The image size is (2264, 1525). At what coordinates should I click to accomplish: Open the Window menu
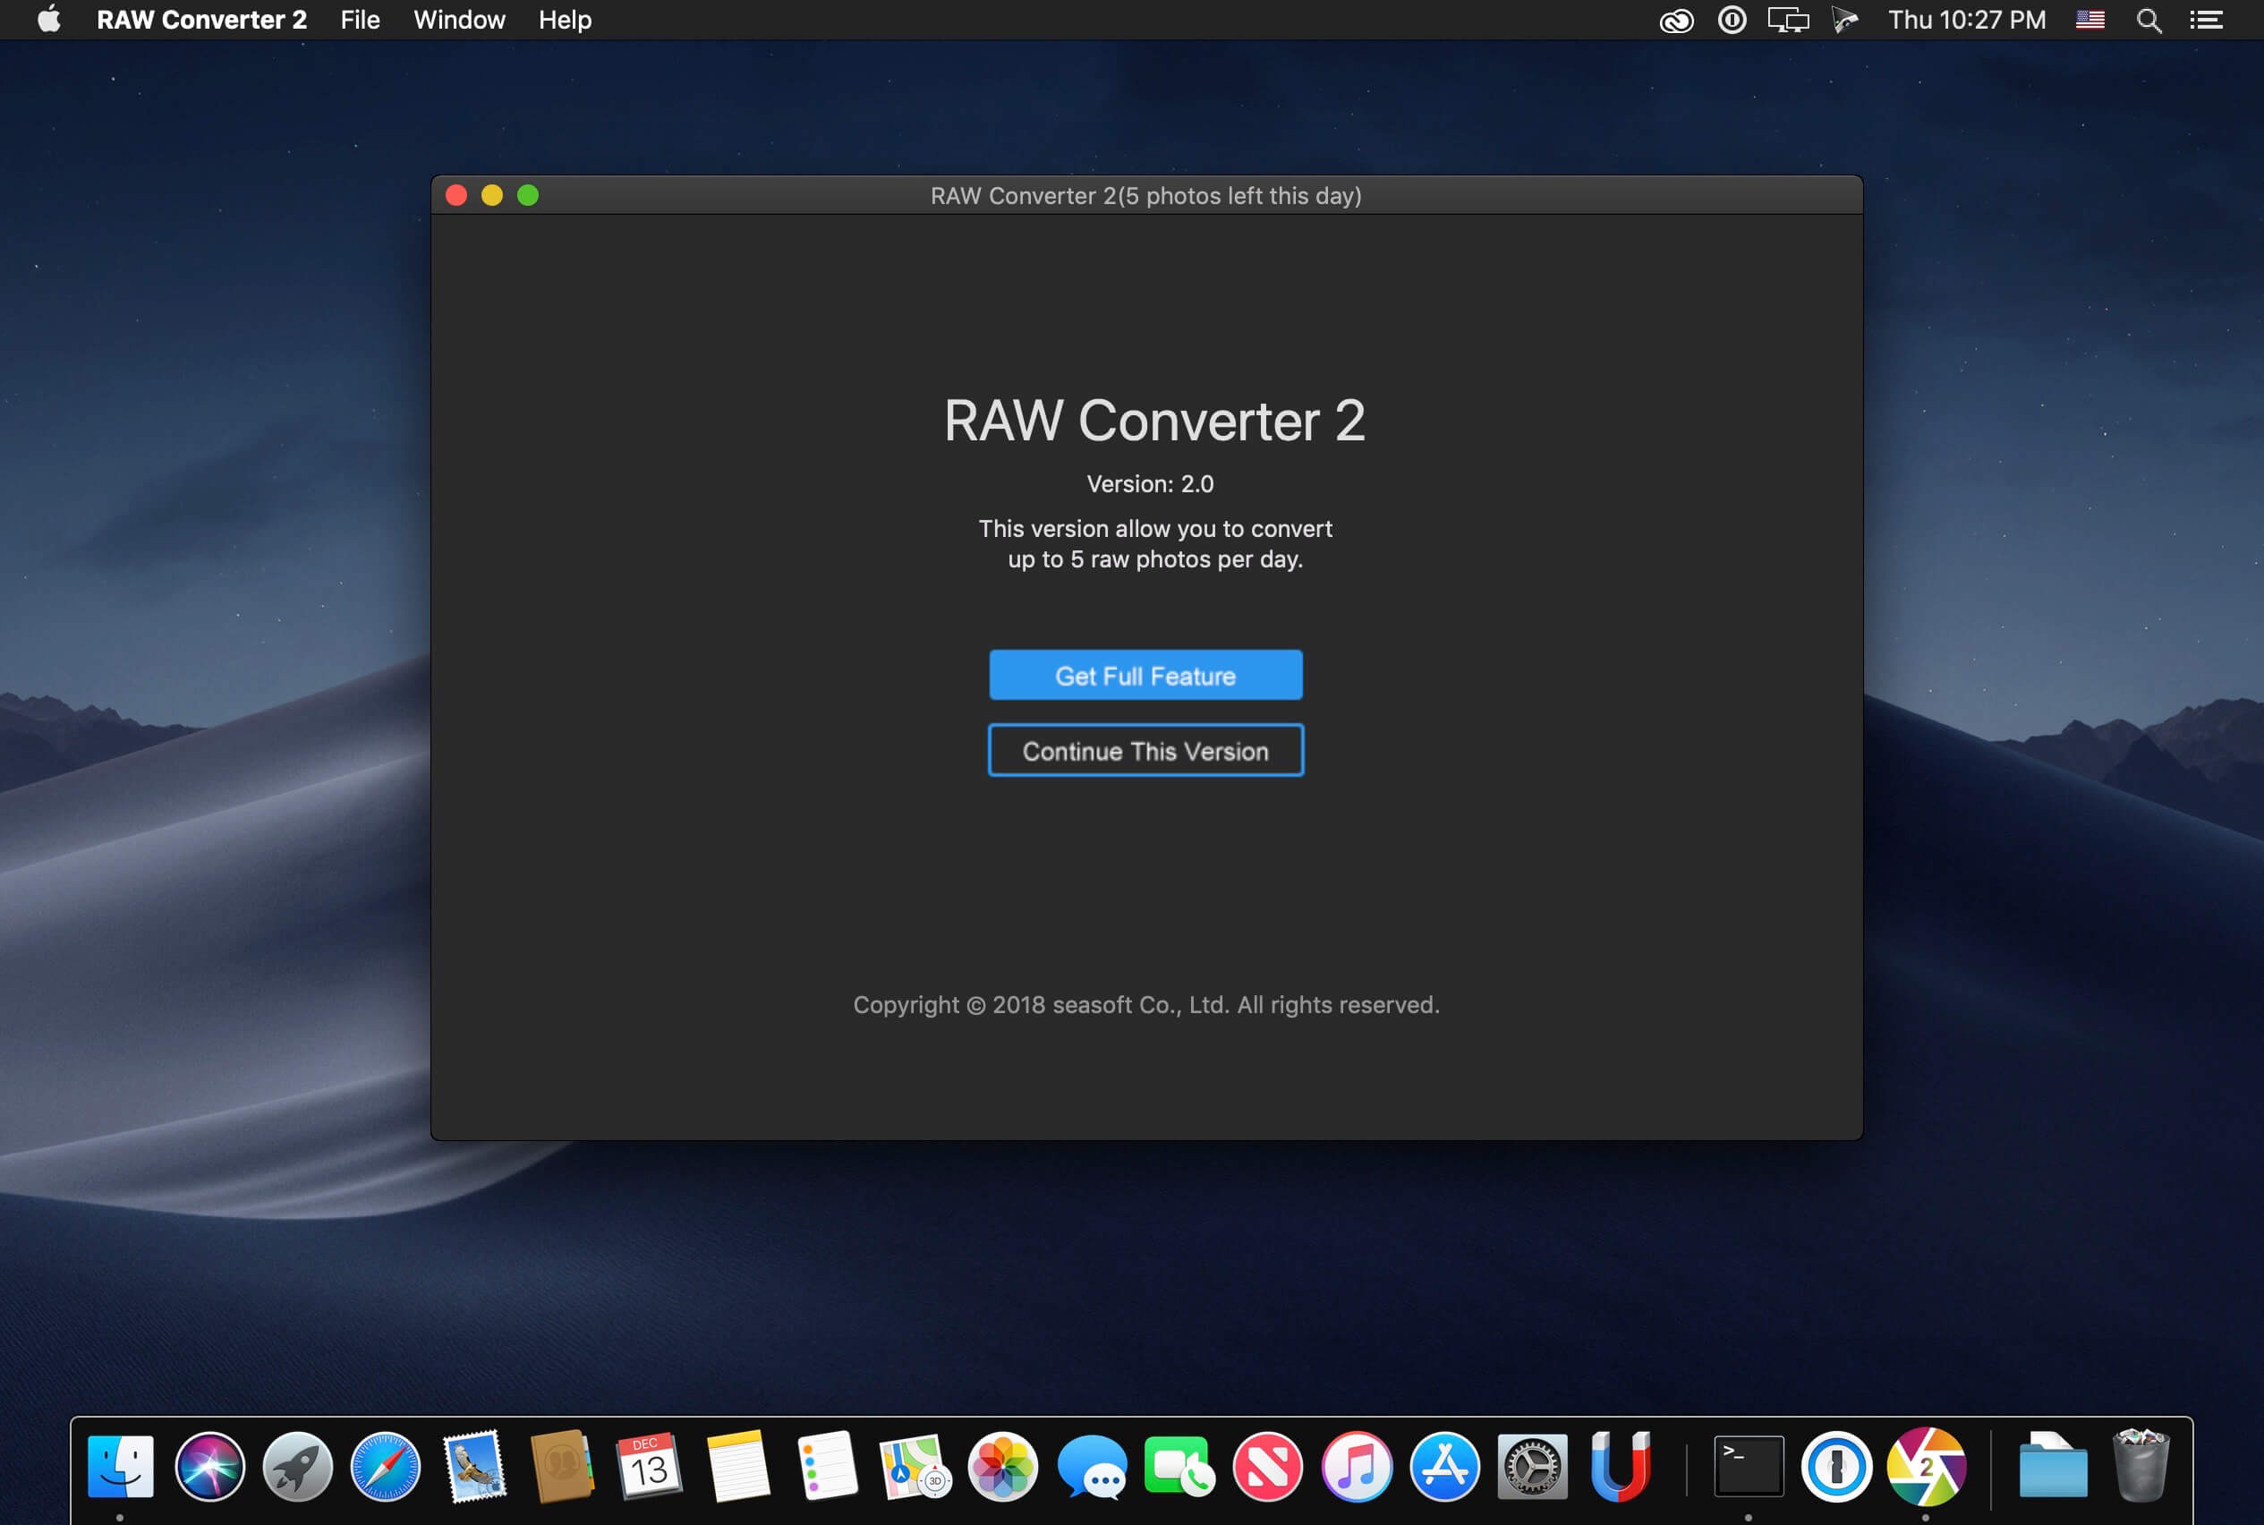(x=459, y=20)
